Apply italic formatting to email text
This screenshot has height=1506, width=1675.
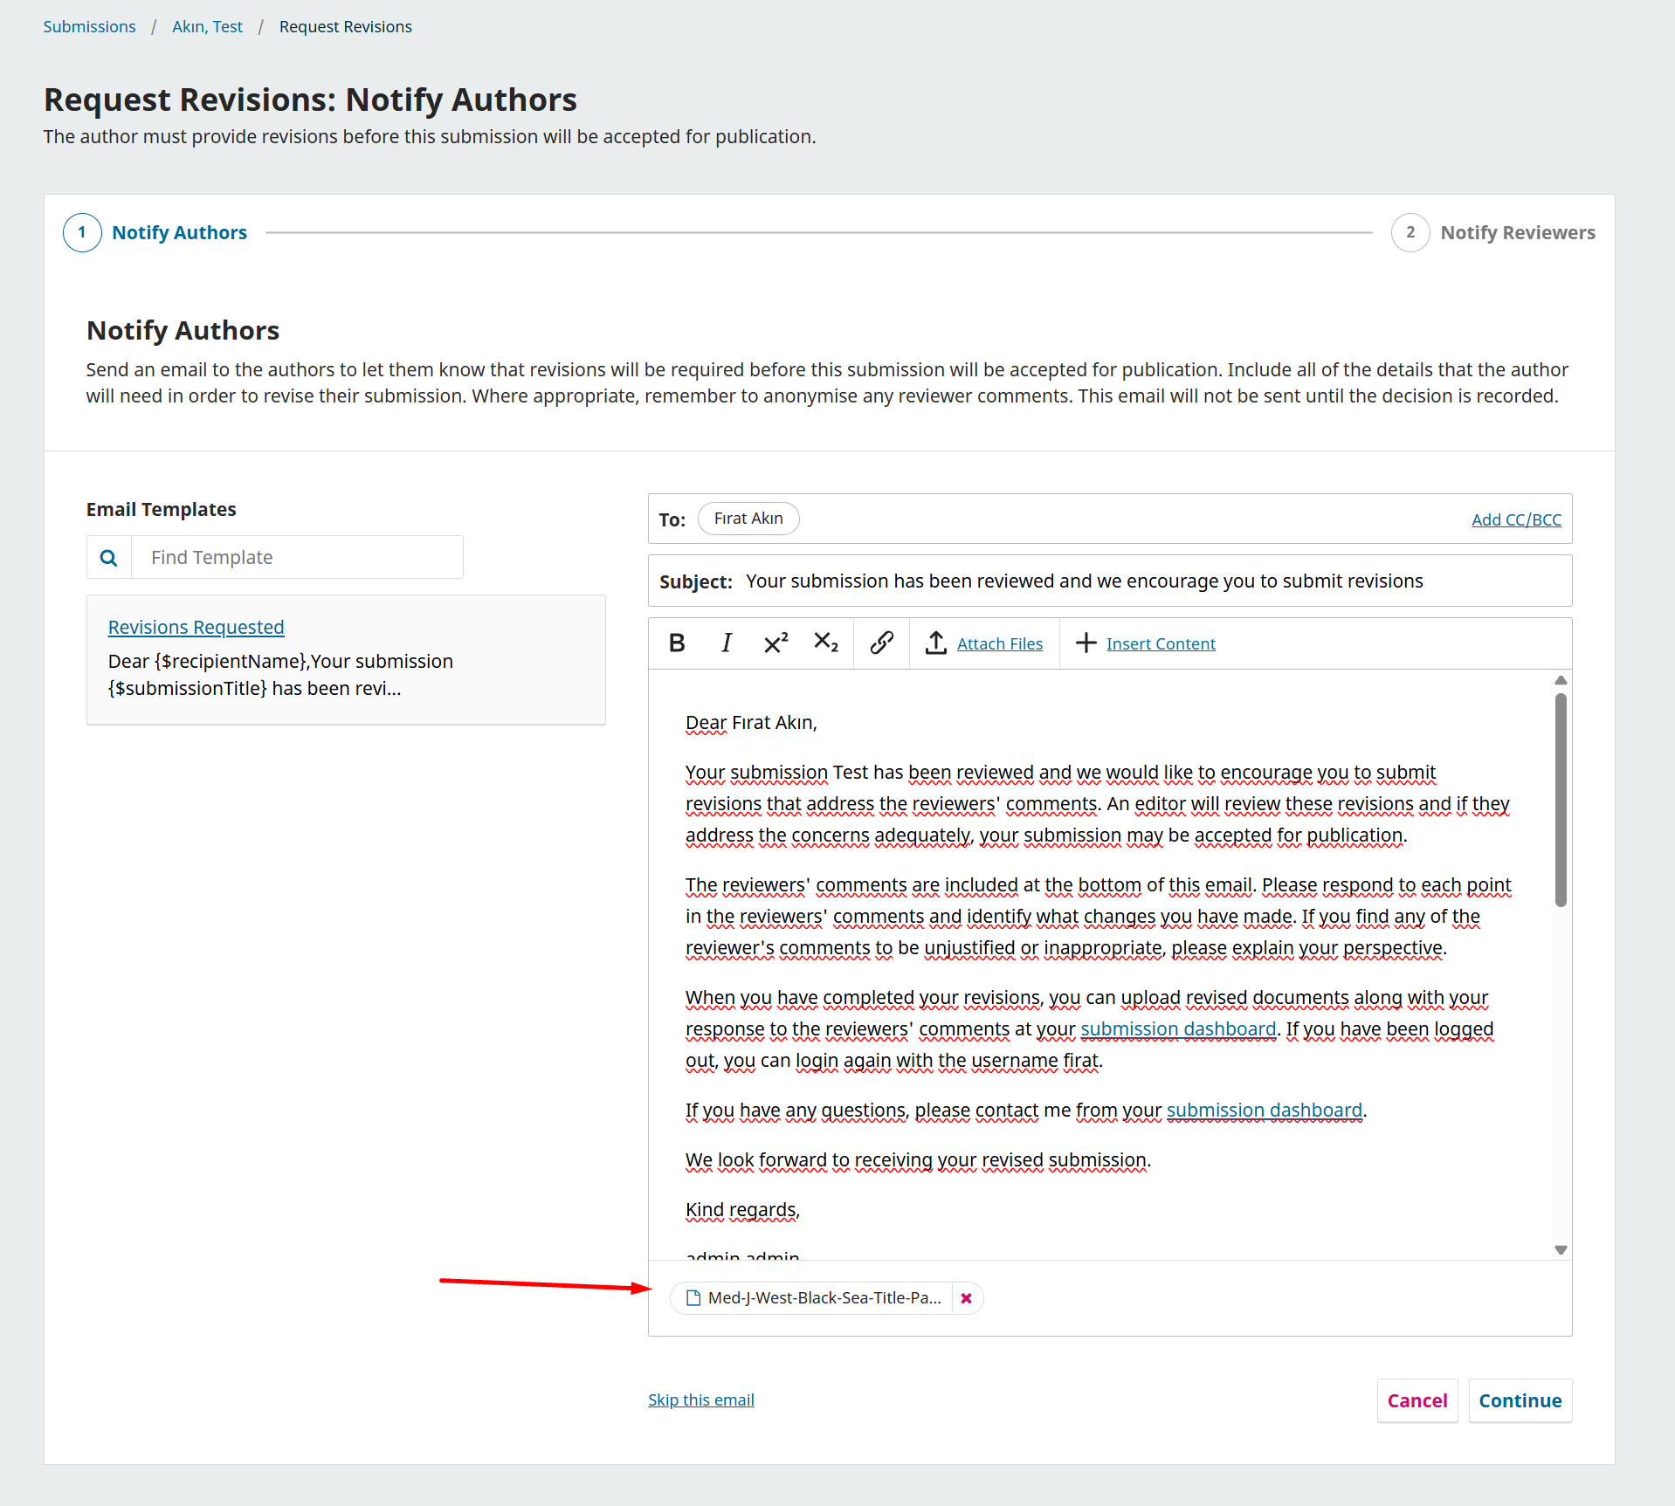pyautogui.click(x=726, y=643)
